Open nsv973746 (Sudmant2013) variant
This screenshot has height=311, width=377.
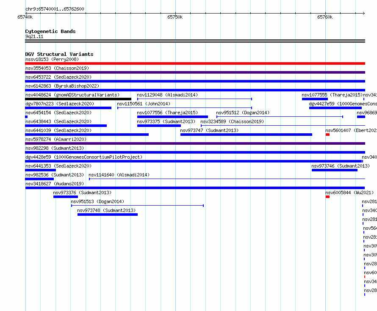tap(341, 166)
